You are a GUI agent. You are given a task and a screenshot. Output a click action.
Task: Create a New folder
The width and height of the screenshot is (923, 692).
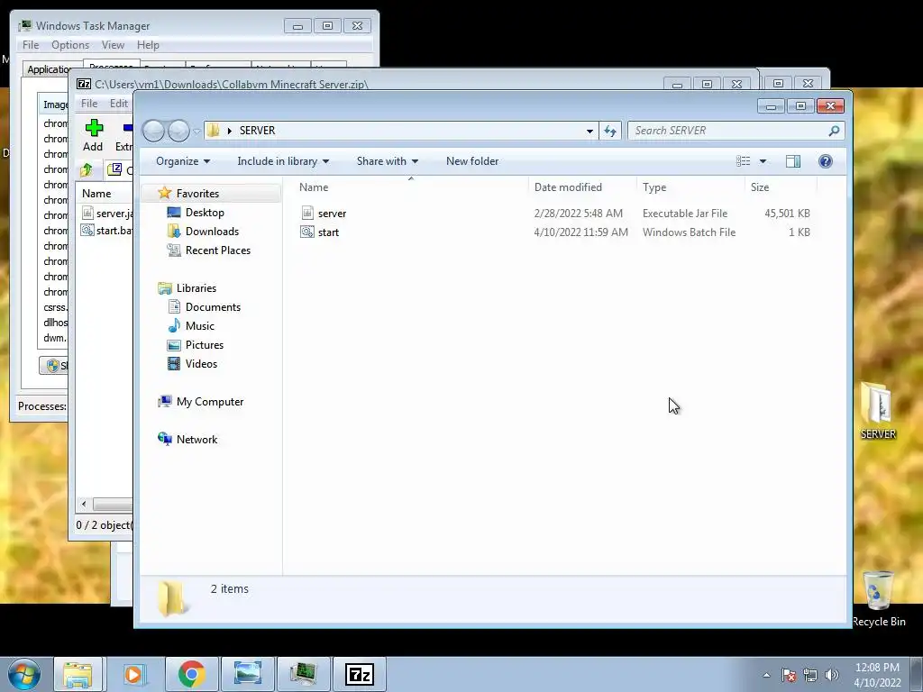[472, 161]
